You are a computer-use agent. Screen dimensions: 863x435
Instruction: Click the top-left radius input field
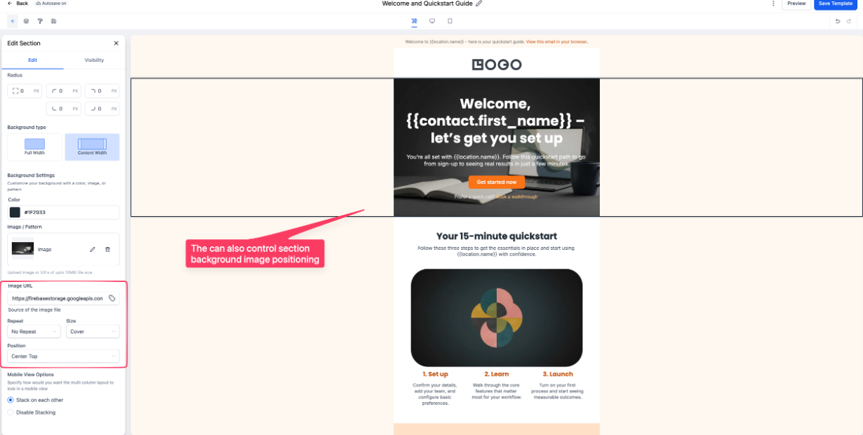coord(64,91)
